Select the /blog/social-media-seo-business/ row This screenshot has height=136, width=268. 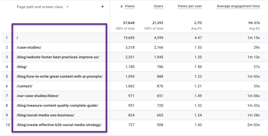point(45,115)
